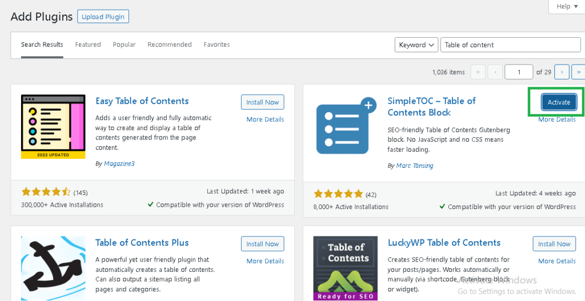
Task: Click the Easy Table of Contents star rating
Action: [x=46, y=192]
